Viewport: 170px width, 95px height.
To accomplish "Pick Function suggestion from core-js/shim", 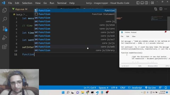I will pyautogui.click(x=75, y=25).
